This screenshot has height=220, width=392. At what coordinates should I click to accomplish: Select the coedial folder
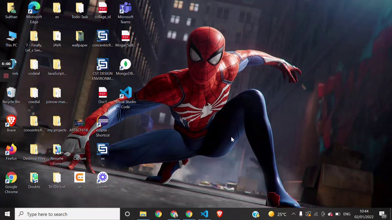tap(34, 96)
